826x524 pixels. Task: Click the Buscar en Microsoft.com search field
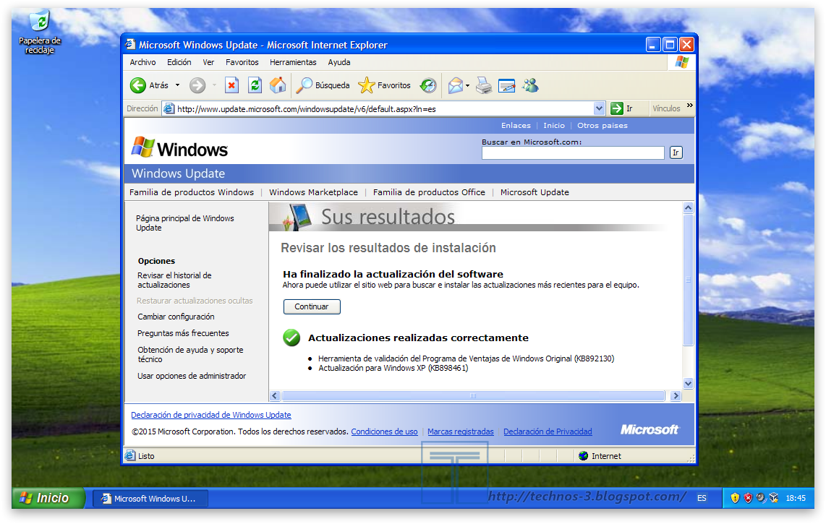(x=573, y=153)
